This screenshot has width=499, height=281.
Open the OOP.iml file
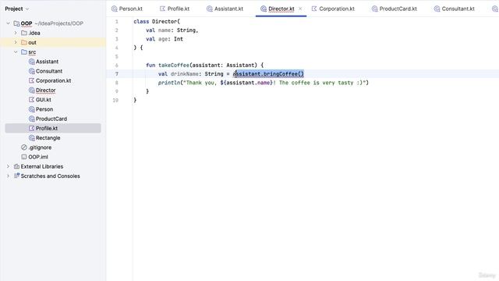(38, 157)
